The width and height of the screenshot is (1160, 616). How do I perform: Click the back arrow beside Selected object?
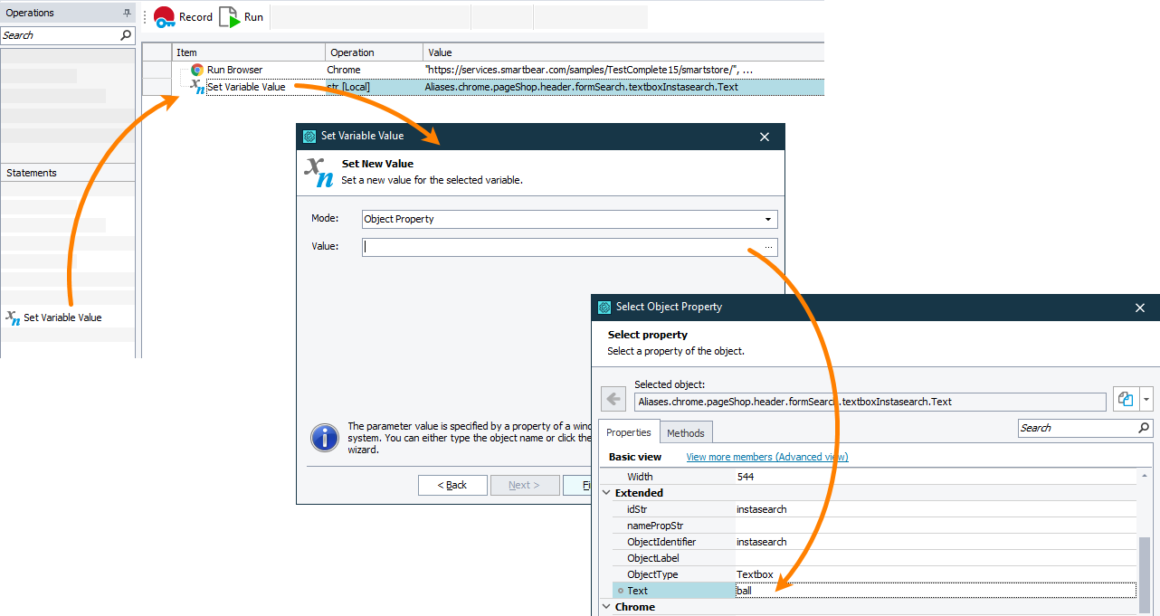613,400
